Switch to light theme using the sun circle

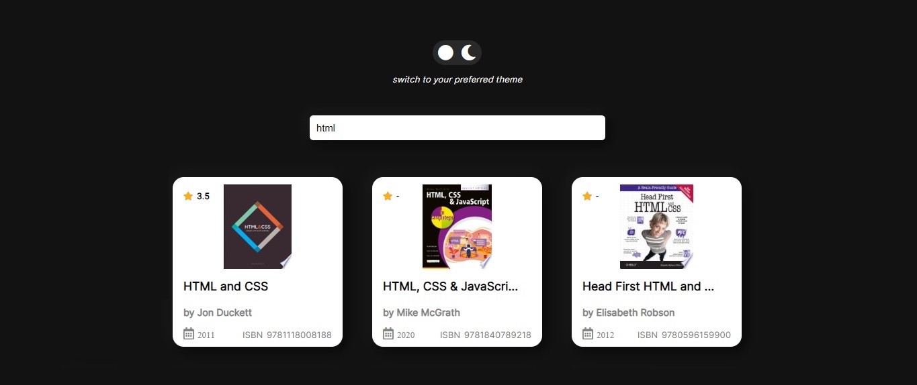coord(445,53)
